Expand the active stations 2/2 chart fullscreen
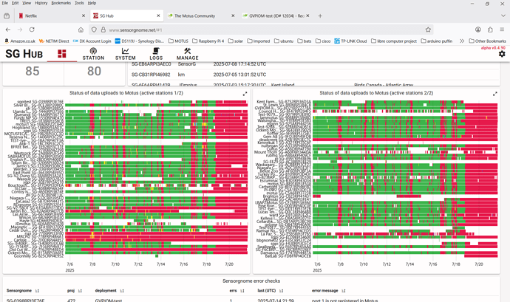Screen dimensions: 510x302 (495, 94)
